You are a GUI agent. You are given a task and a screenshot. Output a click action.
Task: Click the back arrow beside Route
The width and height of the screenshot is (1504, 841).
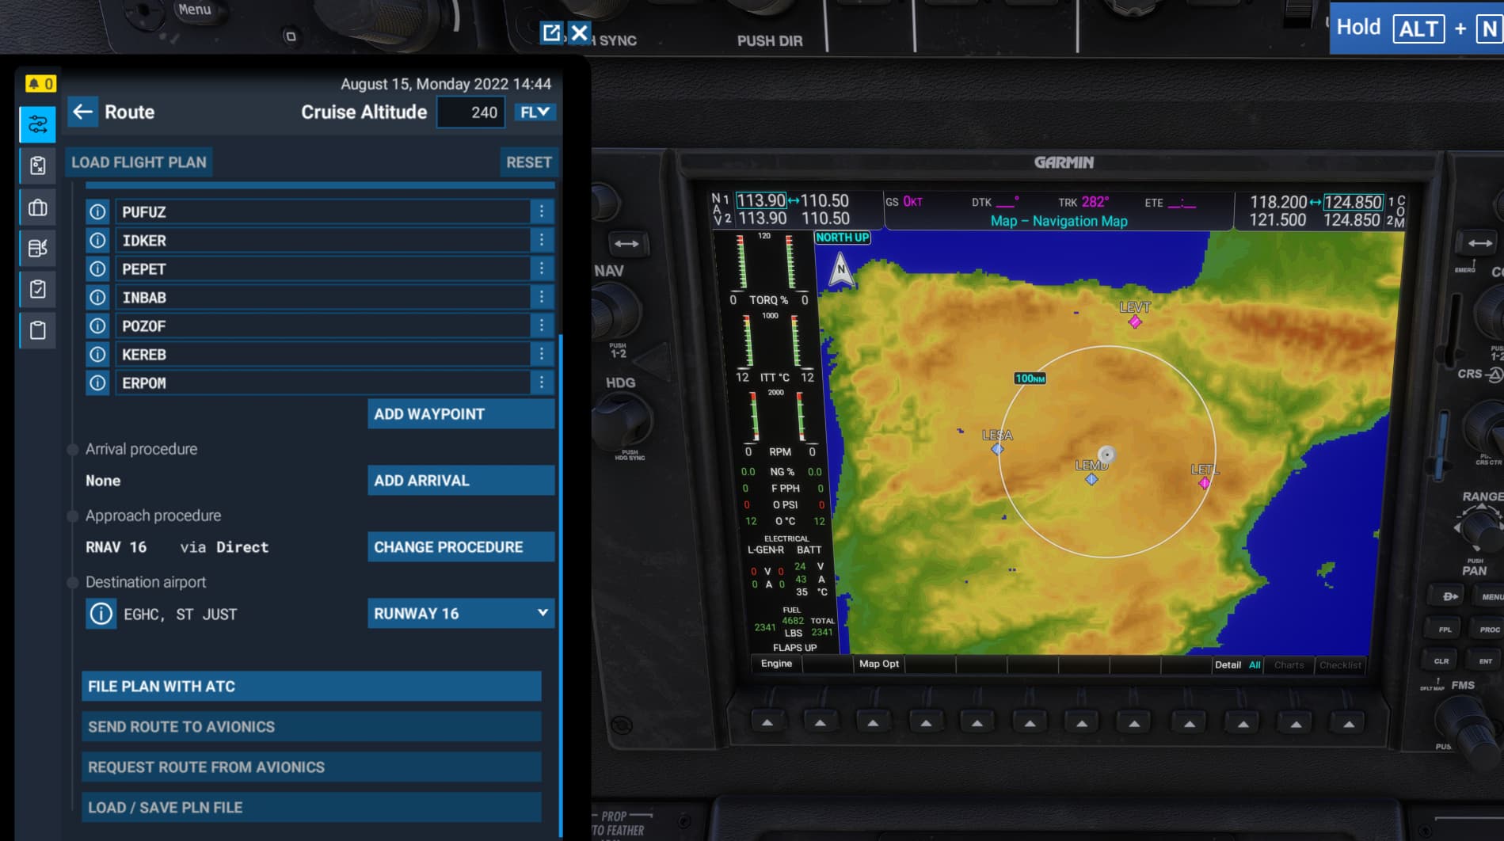tap(82, 112)
